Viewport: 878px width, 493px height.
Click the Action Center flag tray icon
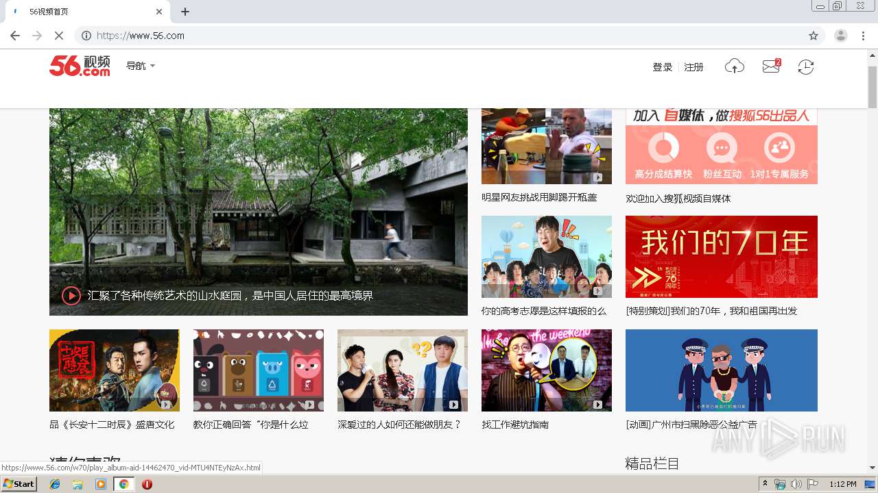pyautogui.click(x=813, y=484)
